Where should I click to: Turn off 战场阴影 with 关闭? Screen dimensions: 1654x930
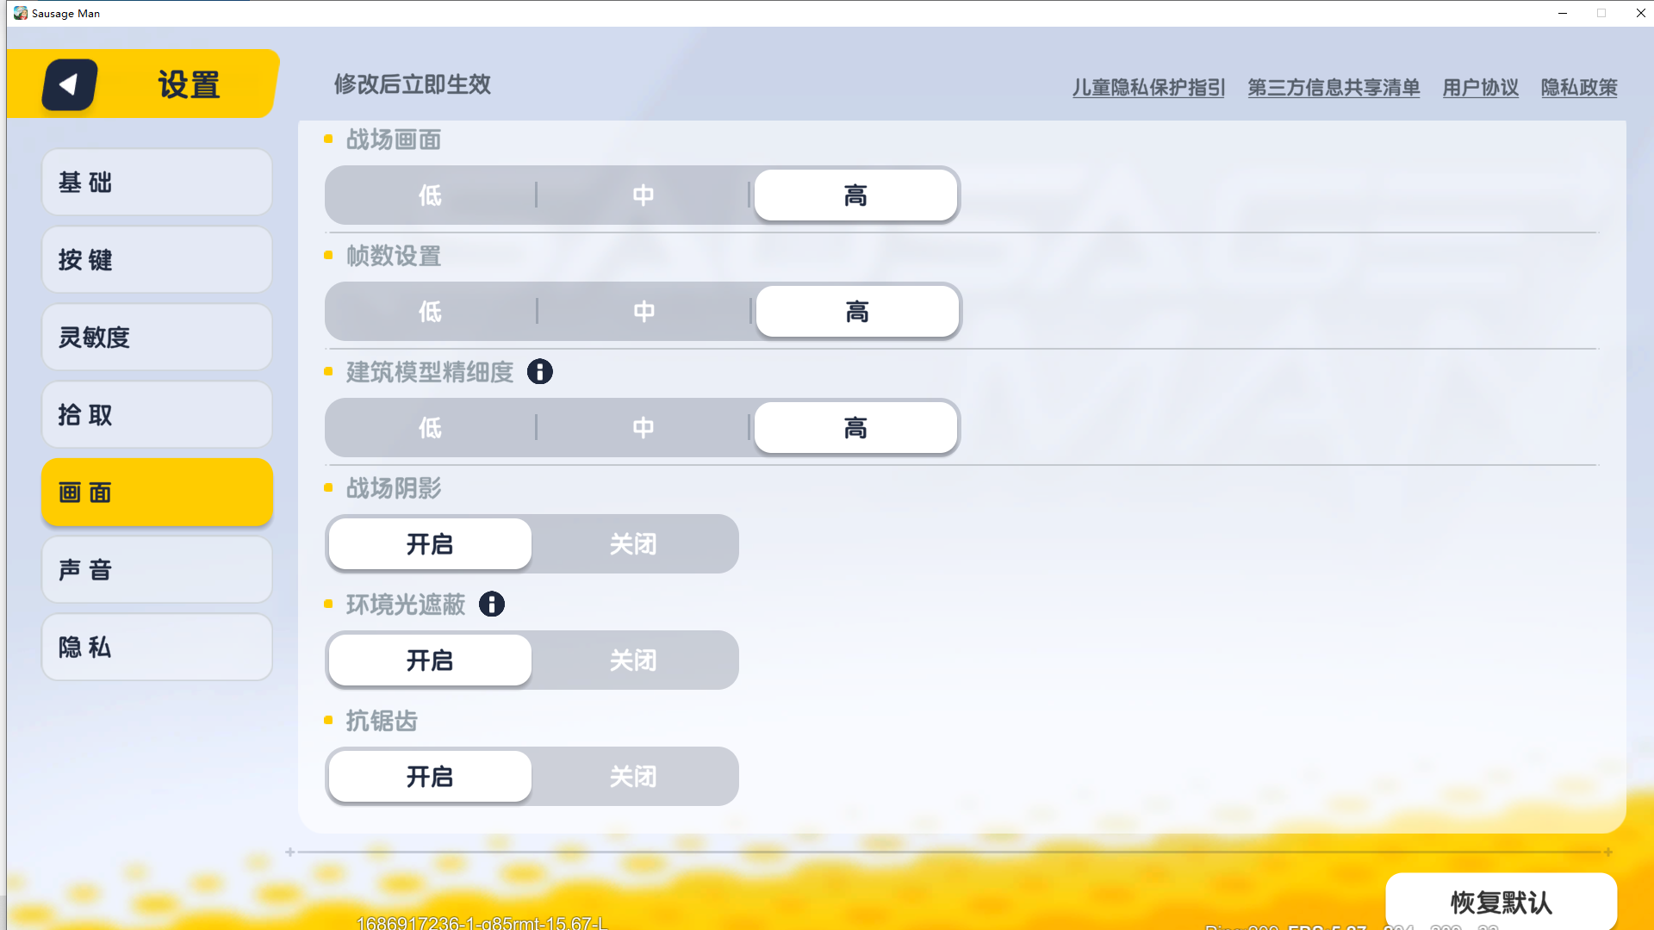(633, 544)
